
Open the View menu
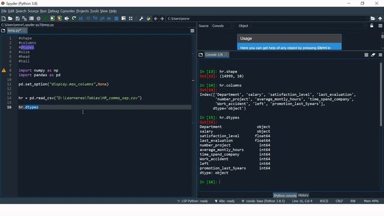(x=104, y=11)
